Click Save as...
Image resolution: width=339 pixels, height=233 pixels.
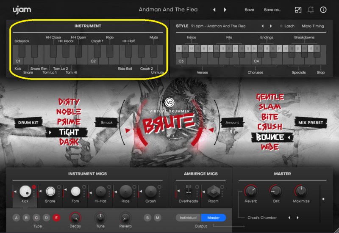click(x=272, y=10)
